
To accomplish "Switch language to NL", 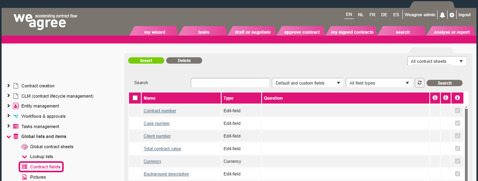I will [x=361, y=15].
